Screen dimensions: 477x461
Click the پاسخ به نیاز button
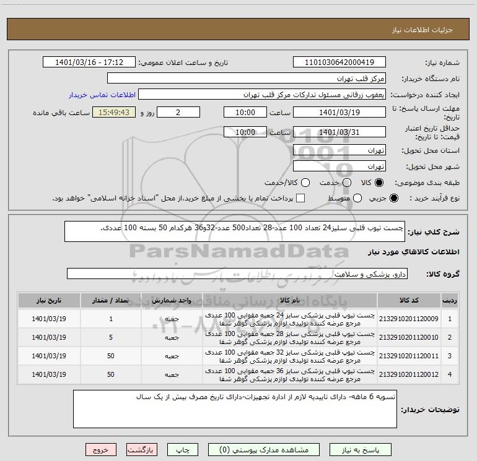[x=360, y=450]
